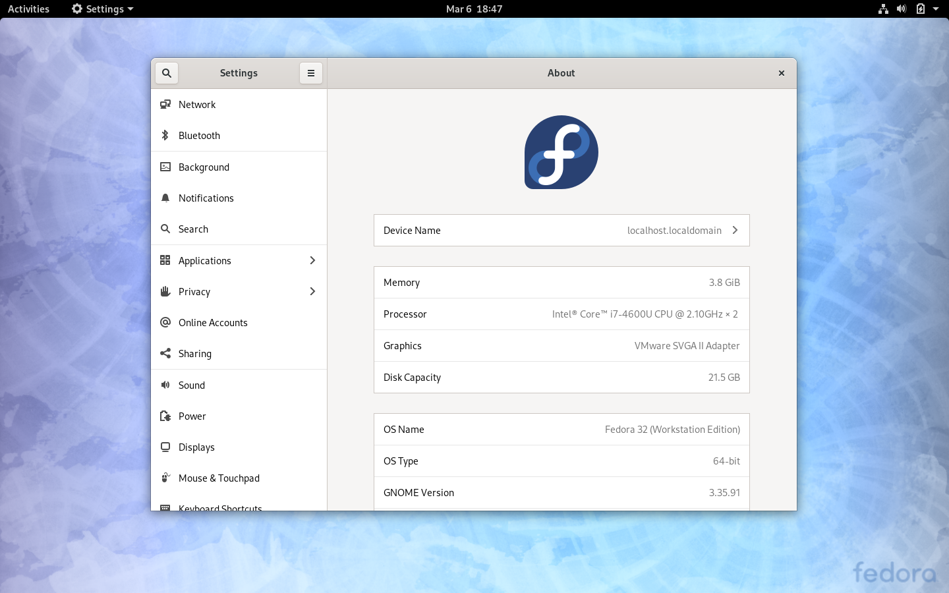The image size is (949, 593).
Task: Expand Privacy submenu chevron
Action: 312,291
